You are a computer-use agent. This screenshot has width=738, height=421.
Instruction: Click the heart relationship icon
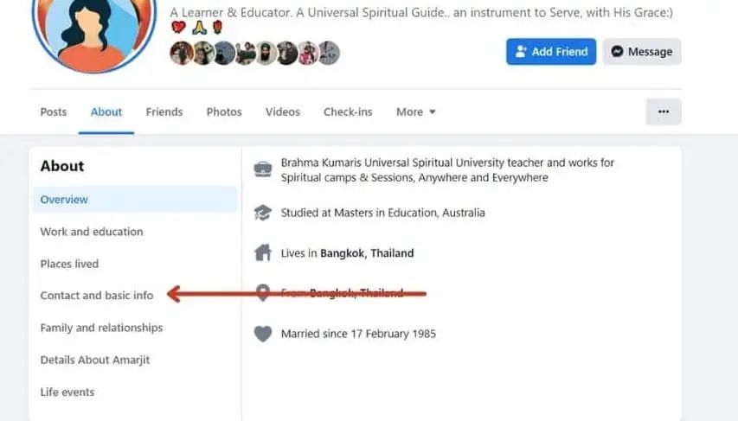(x=262, y=334)
